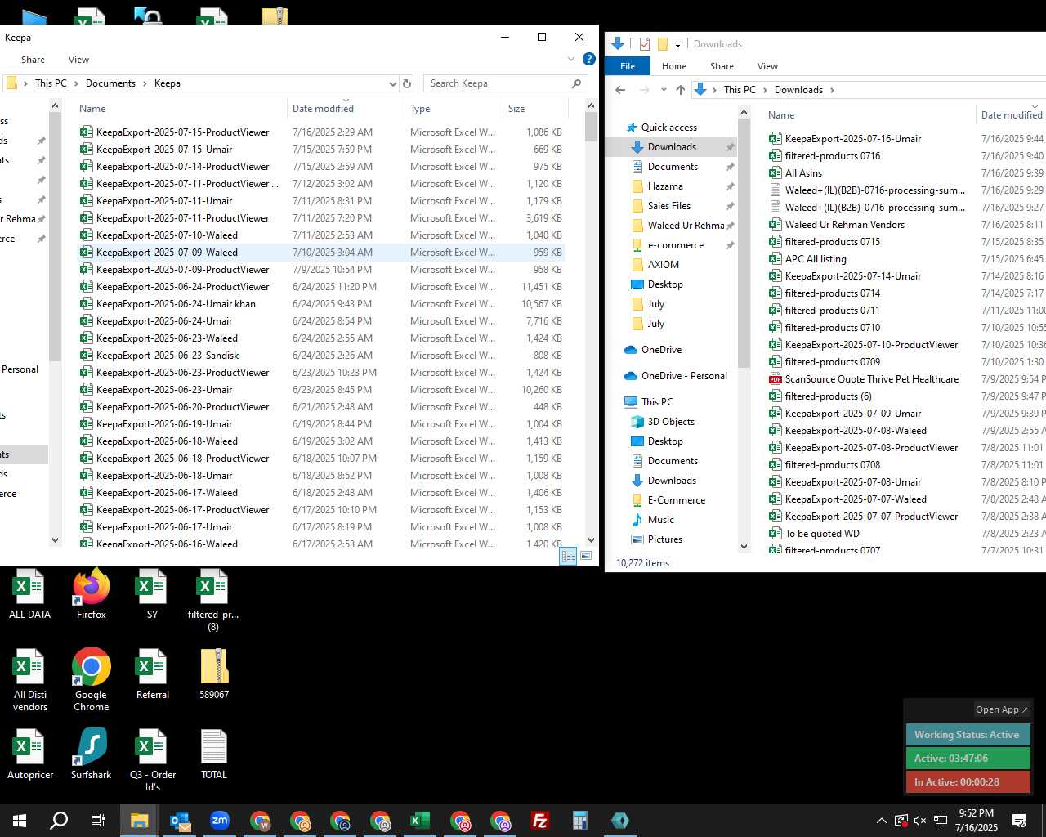Screen dimensions: 1046x837
Task: Select the filtered-pr... (8) desktop file
Action: click(213, 601)
